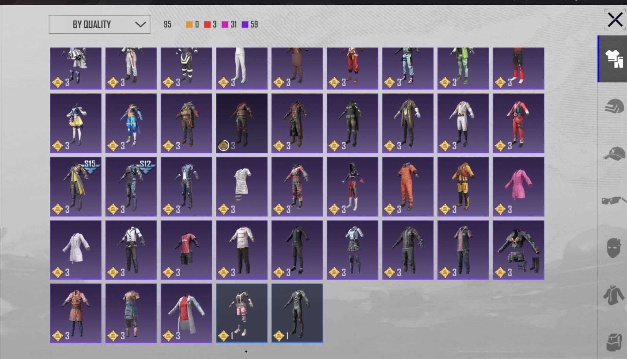The width and height of the screenshot is (627, 359).
Task: Select the white bandage wrap dress
Action: coord(242,186)
